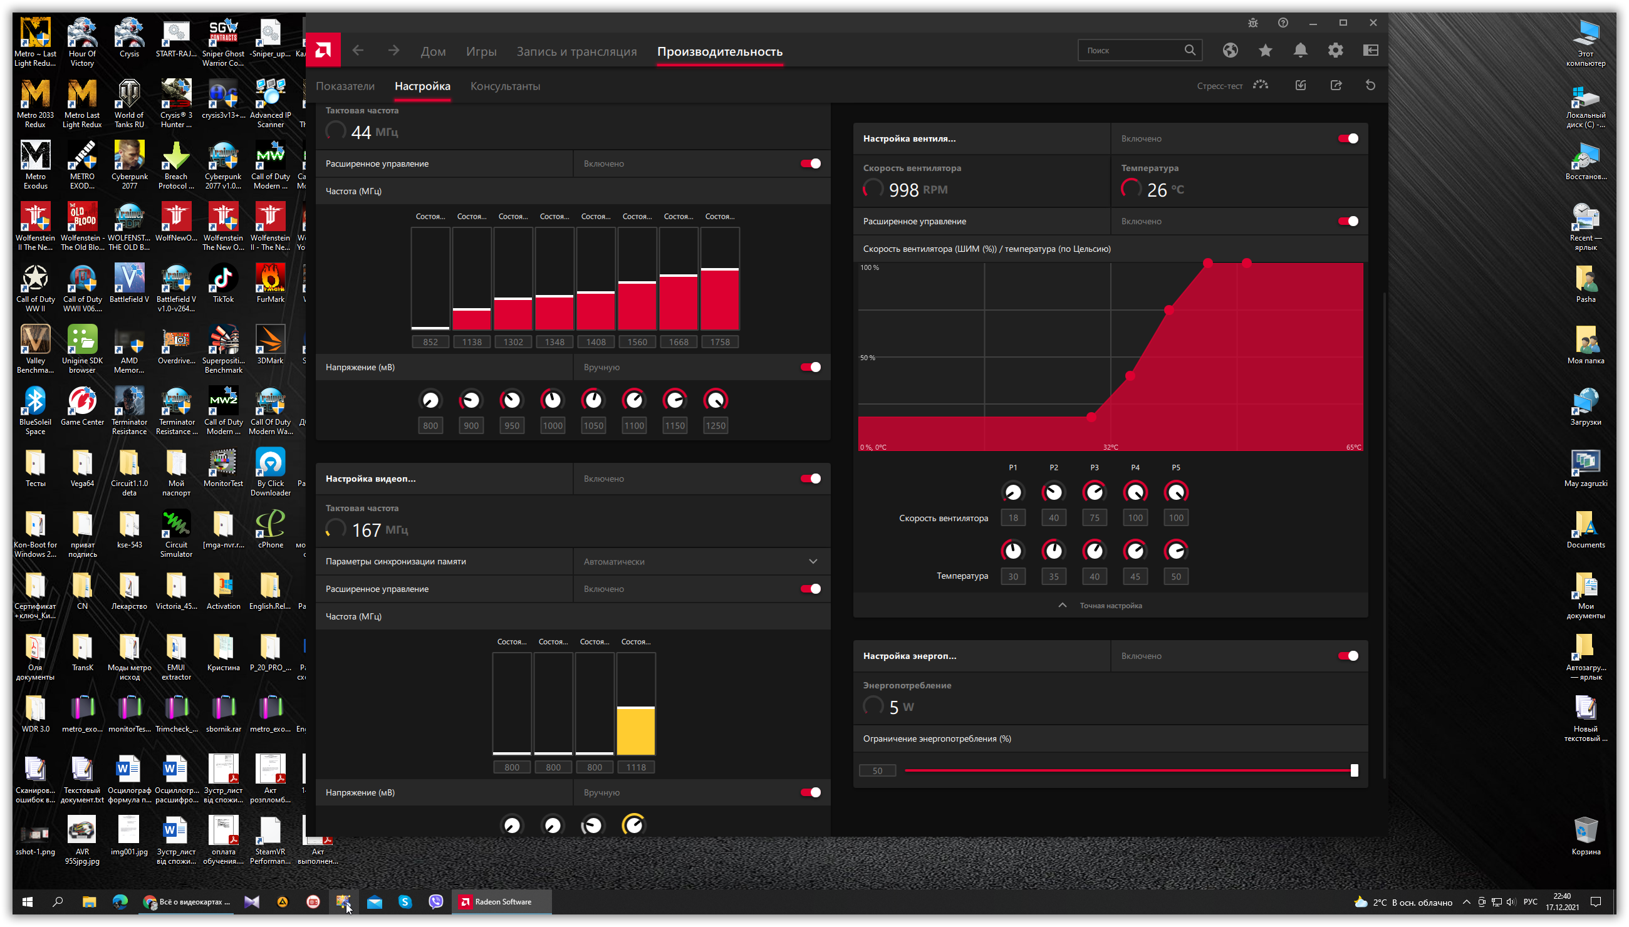The height and width of the screenshot is (927, 1629).
Task: Open favorites star icon
Action: [1265, 50]
